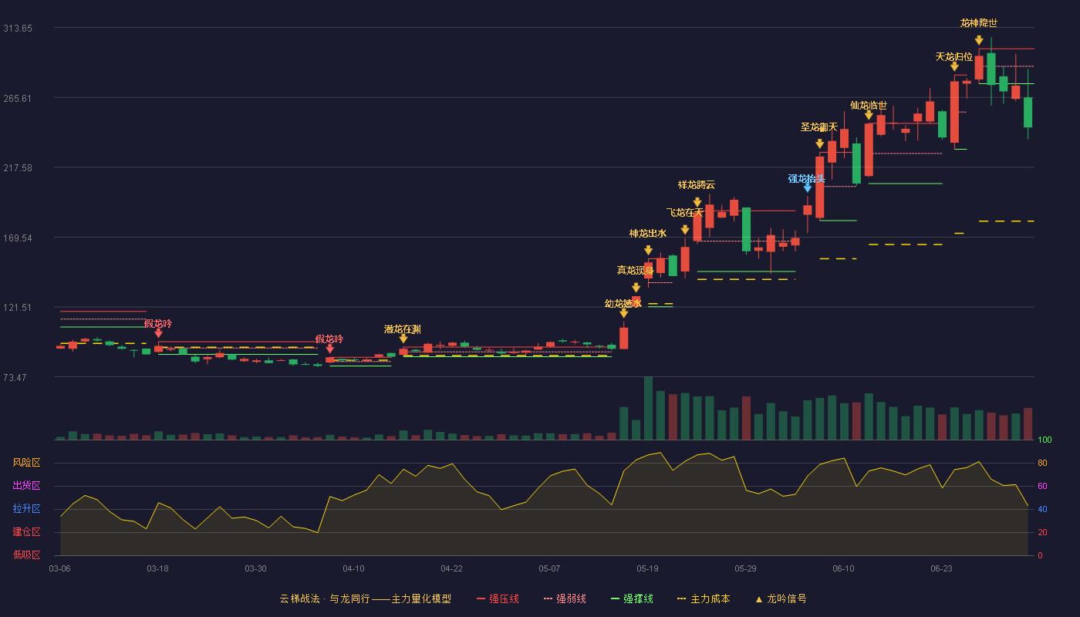The height and width of the screenshot is (617, 1080).
Task: Click the 风险区 zone label
Action: (26, 463)
